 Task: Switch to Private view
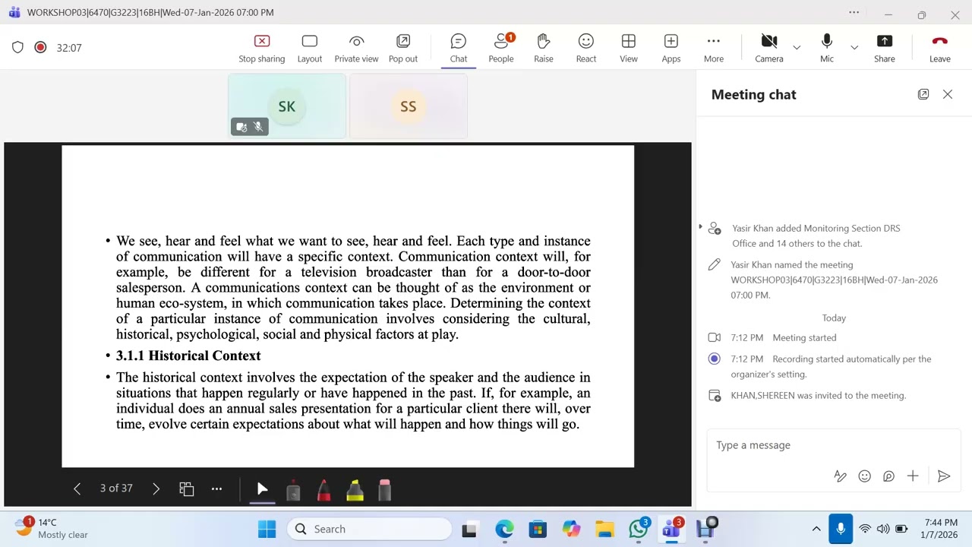[356, 48]
